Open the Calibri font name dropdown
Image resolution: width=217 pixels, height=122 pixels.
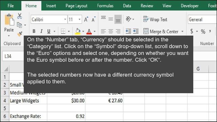click(x=65, y=19)
